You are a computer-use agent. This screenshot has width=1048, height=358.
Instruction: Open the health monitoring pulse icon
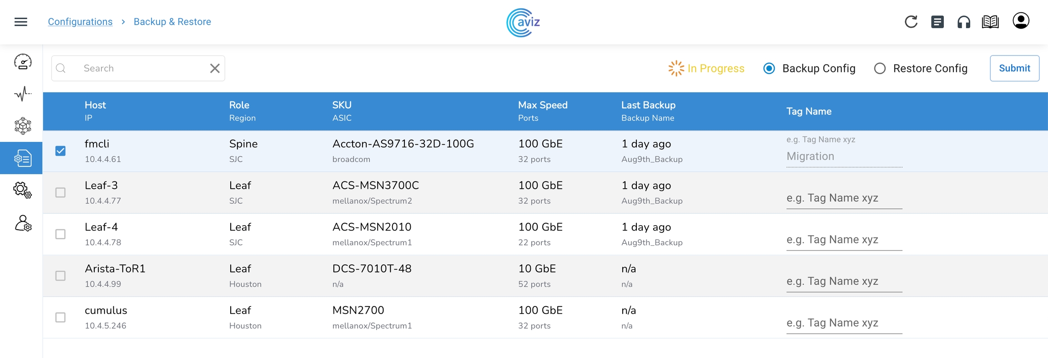tap(23, 94)
